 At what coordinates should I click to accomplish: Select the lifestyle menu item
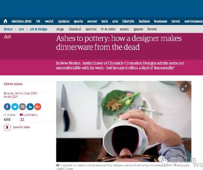[128, 21]
